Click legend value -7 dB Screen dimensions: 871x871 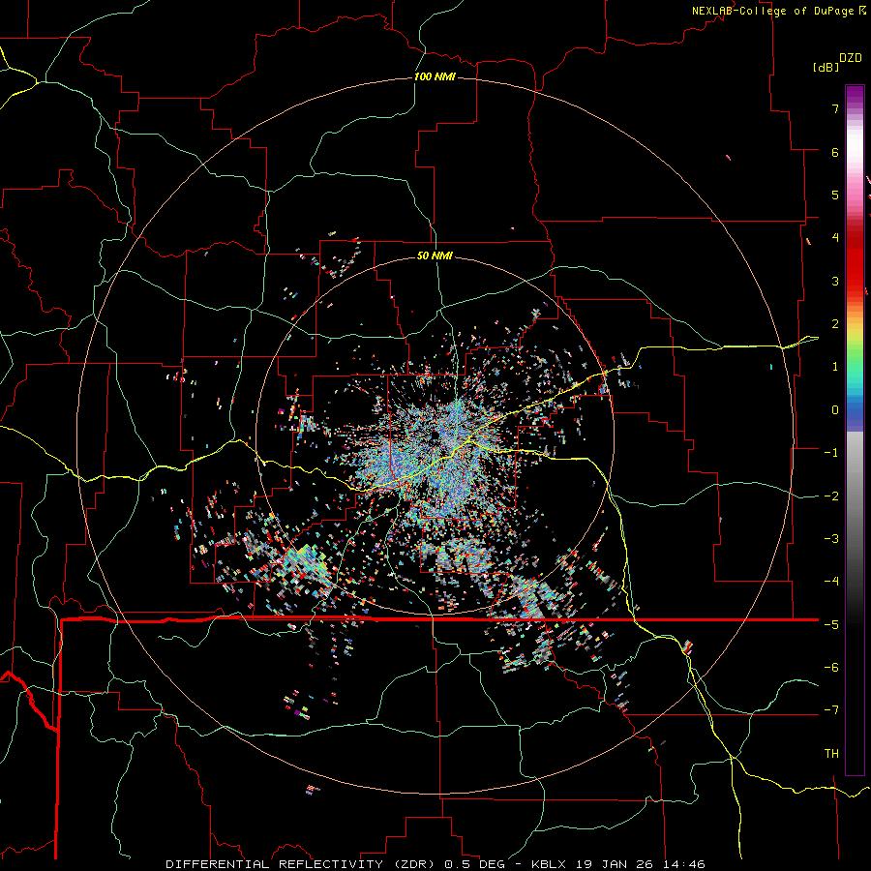pos(831,710)
